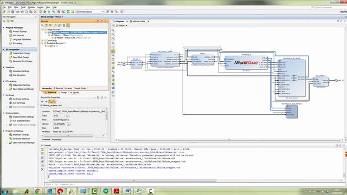
Task: Clear the Tcl Console with X icon
Action: coord(42,170)
